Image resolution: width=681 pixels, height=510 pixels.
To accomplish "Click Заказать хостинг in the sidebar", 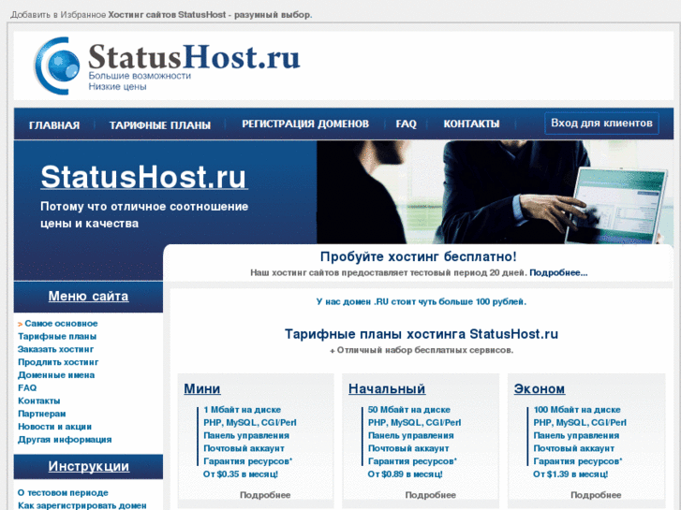I will pos(55,349).
